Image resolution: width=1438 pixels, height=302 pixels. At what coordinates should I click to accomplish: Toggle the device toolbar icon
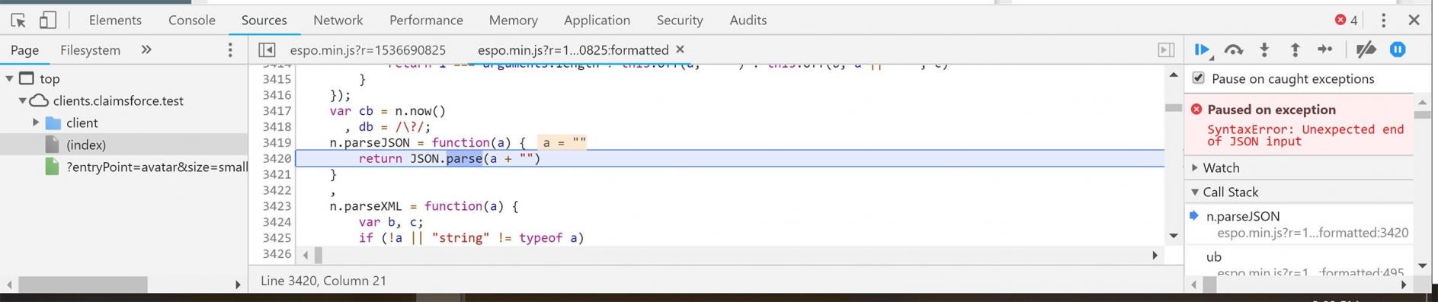(48, 20)
